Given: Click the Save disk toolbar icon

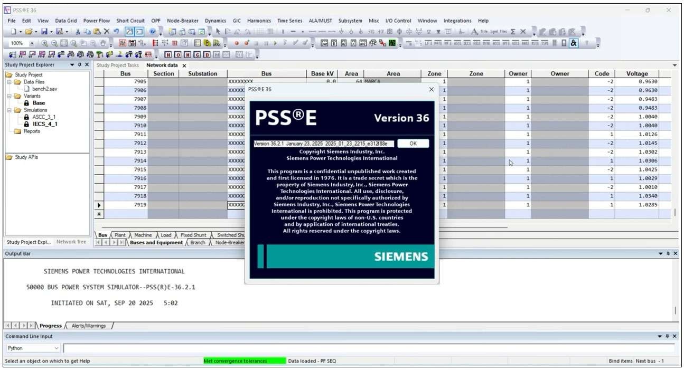Looking at the screenshot, I should click(x=44, y=32).
